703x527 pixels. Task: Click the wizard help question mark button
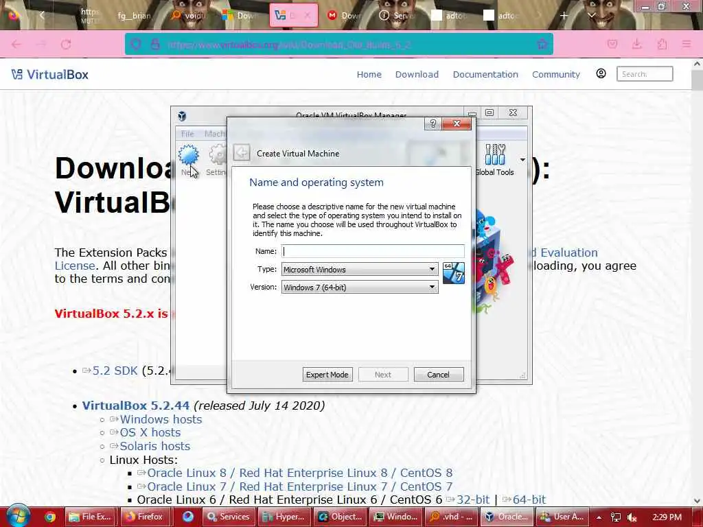pyautogui.click(x=433, y=124)
